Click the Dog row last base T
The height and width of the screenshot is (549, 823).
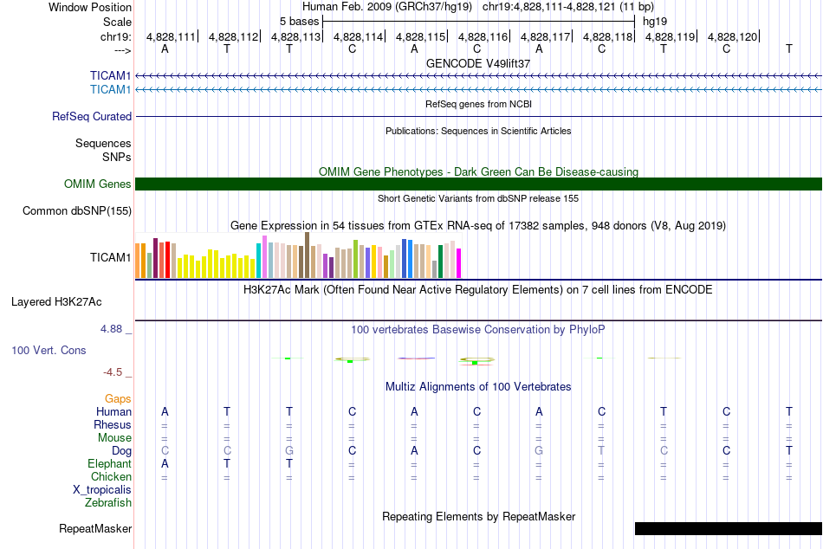point(789,451)
